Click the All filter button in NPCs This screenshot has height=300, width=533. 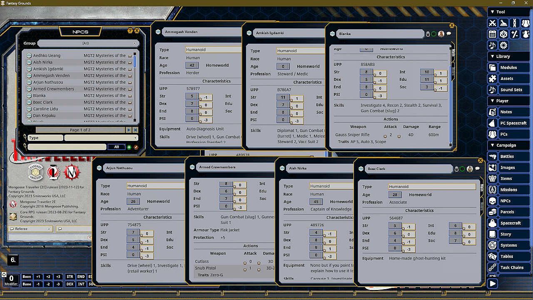(x=116, y=147)
